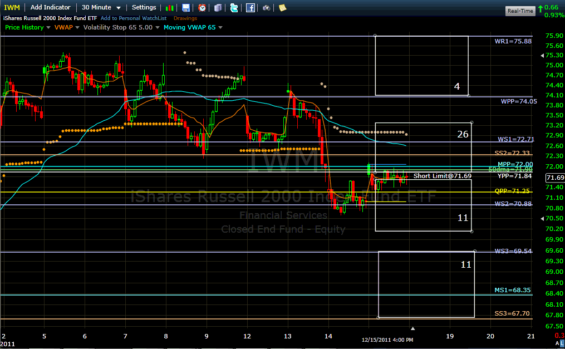Open the chart type bar-graph icon
The width and height of the screenshot is (565, 349).
pyautogui.click(x=169, y=8)
